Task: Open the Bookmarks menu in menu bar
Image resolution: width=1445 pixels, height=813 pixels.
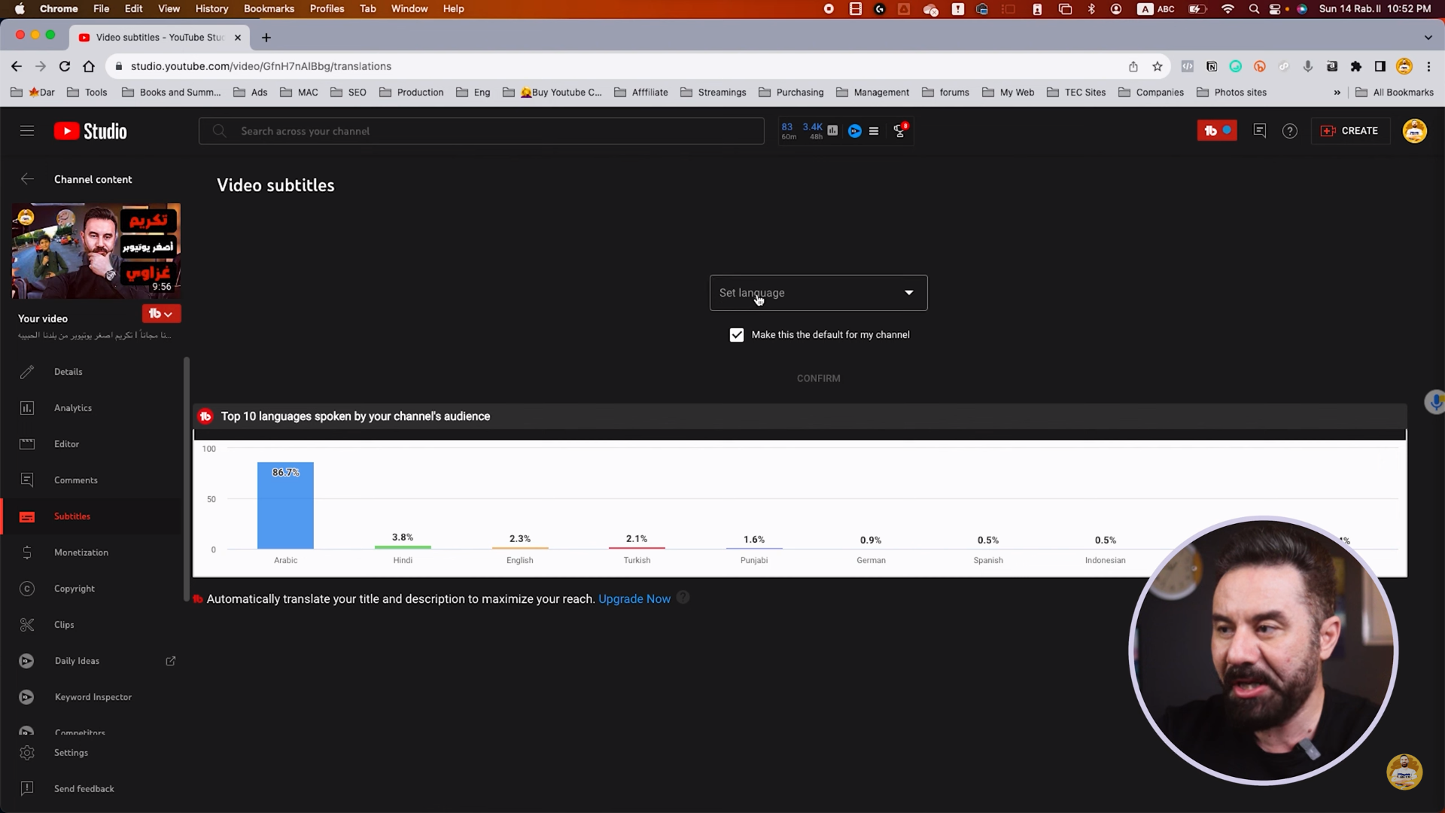Action: click(269, 9)
